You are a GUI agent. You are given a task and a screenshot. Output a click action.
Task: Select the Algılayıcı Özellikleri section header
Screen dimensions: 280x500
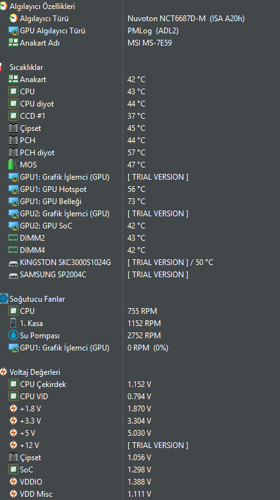(42, 6)
